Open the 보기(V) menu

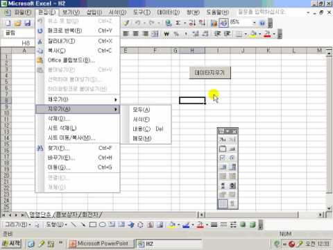[71, 12]
